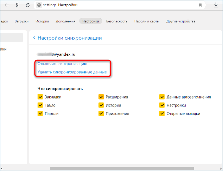Uncheck the Закладки checkbox
The image size is (223, 171).
[x=40, y=97]
